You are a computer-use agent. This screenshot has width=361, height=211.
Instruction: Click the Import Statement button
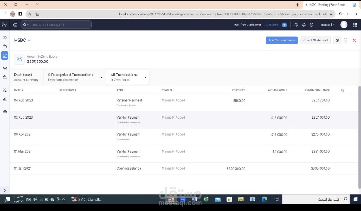[315, 40]
